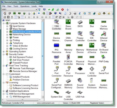The image size is (117, 108).
Task: Select the PNP Entity icon
Action: coord(103,57)
